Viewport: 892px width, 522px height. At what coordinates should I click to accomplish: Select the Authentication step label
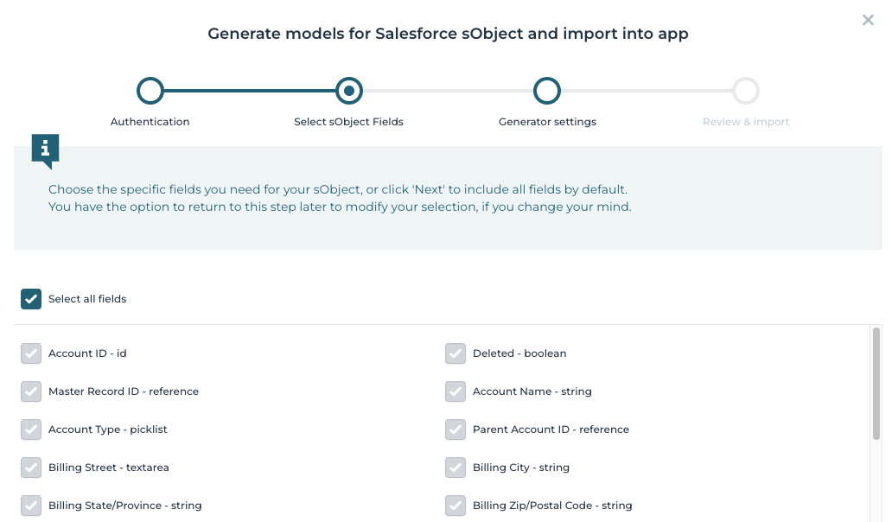pyautogui.click(x=150, y=121)
